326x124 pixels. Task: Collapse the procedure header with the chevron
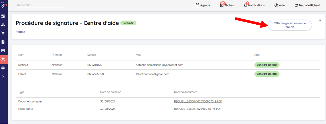pyautogui.click(x=320, y=20)
